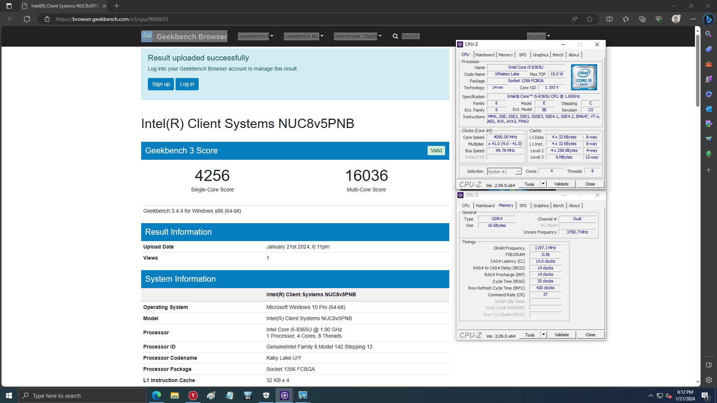
Task: Select Graphics tab in upper CPU-Z window
Action: tap(540, 55)
